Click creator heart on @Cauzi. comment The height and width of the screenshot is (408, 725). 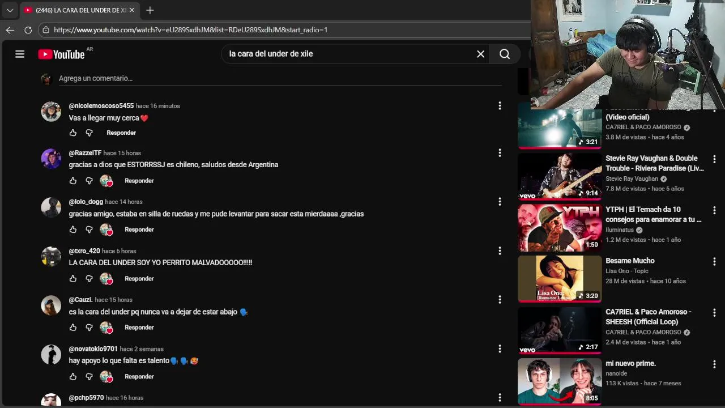point(106,328)
